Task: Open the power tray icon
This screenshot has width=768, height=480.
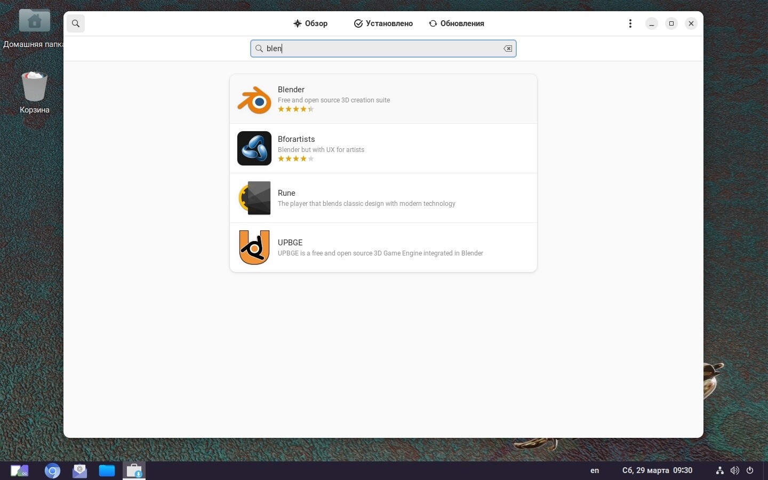Action: 750,470
